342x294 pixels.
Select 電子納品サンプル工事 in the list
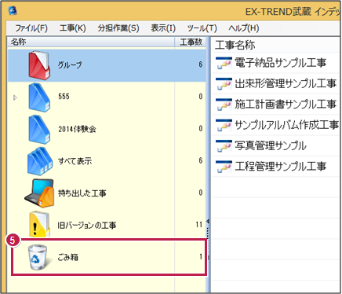coord(280,63)
